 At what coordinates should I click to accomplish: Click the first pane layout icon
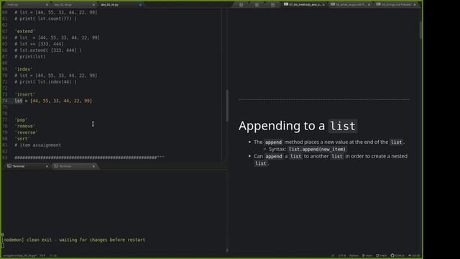(241, 5)
